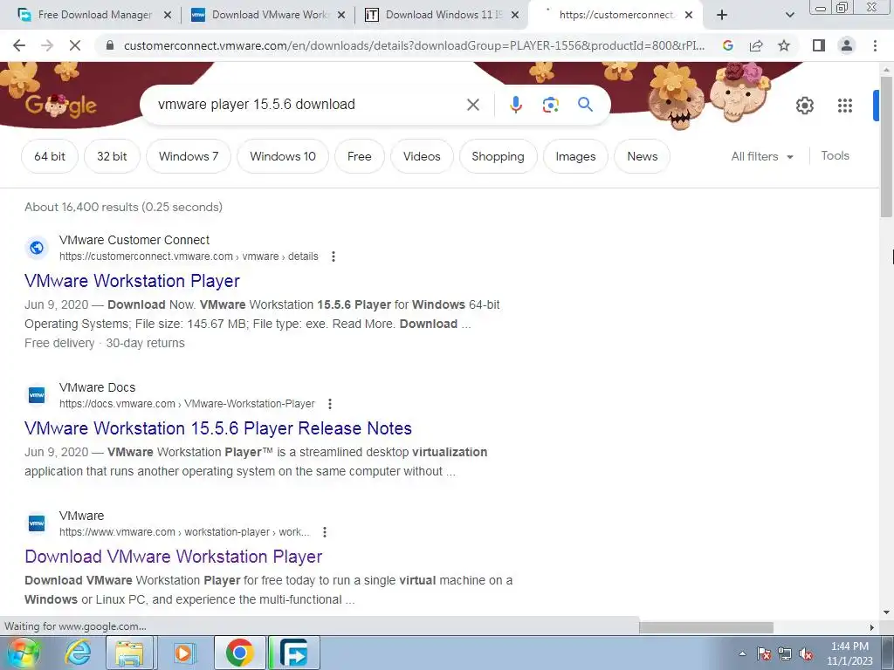Image resolution: width=894 pixels, height=670 pixels.
Task: Open search Tools options
Action: point(835,155)
